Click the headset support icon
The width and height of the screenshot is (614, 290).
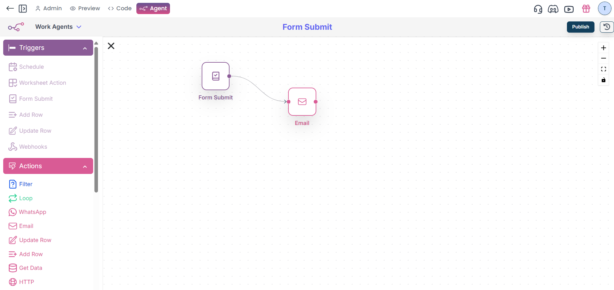[x=538, y=9]
